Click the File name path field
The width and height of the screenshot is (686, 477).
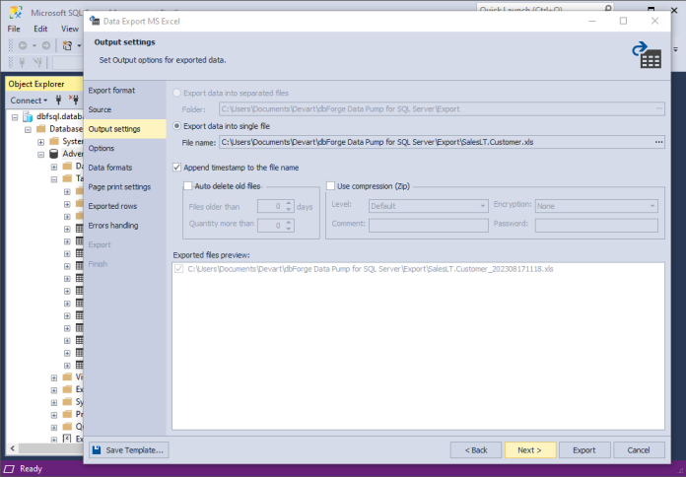[x=434, y=143]
